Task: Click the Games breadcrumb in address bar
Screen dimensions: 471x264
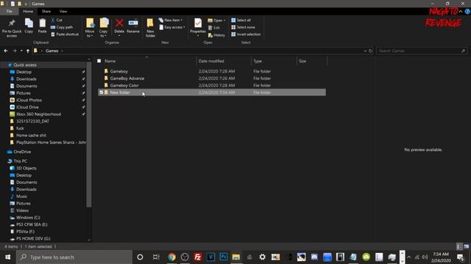Action: (52, 51)
